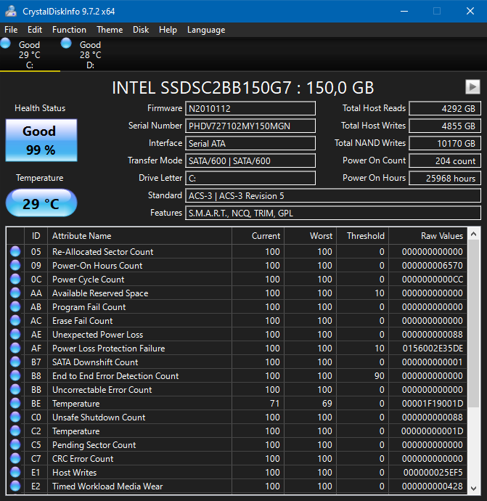Click status orb for Unexpected Power Loss
Screen dimensions: 487x501
point(15,334)
